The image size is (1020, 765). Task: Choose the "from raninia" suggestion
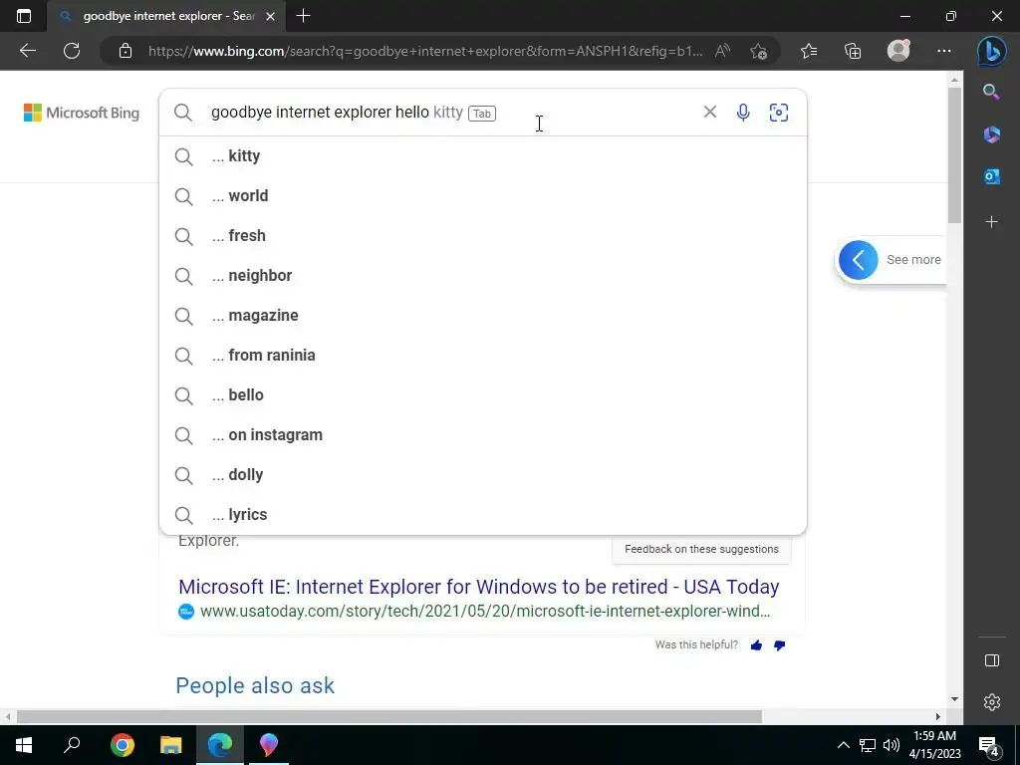tap(483, 356)
